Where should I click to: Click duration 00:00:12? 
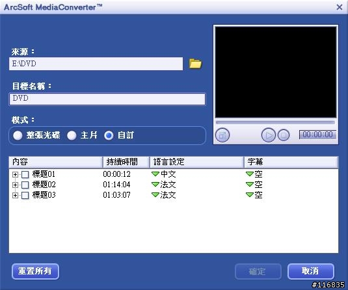click(x=116, y=174)
